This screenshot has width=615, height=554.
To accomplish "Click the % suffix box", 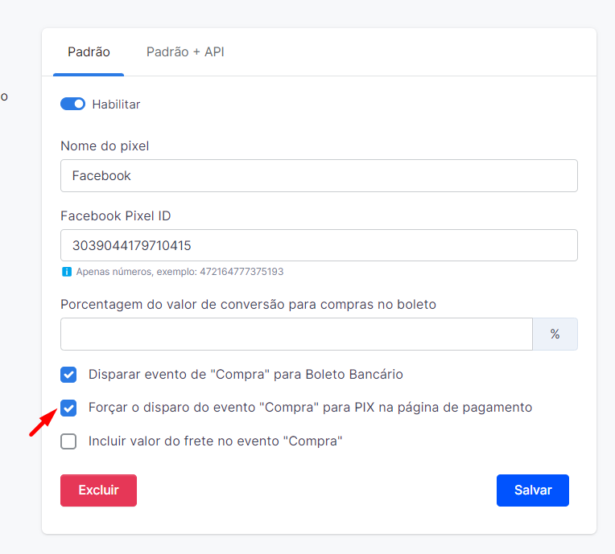I will click(x=555, y=334).
